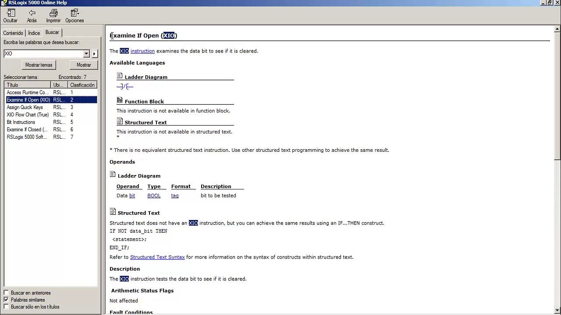Click the XIO ladder contact symbol

pyautogui.click(x=125, y=87)
